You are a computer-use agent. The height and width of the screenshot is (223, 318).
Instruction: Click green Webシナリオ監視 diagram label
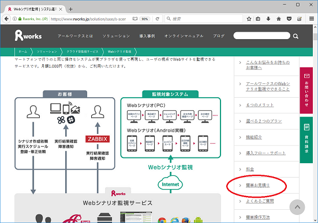[x=170, y=167]
